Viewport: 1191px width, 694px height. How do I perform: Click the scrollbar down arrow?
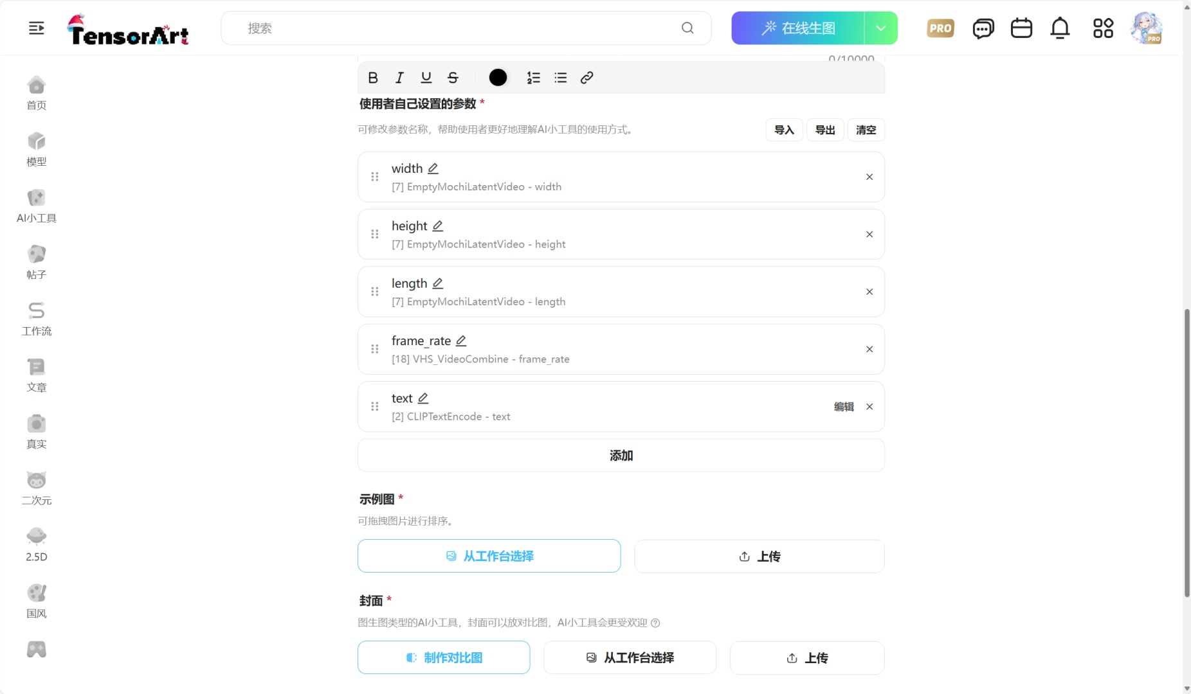point(1187,688)
